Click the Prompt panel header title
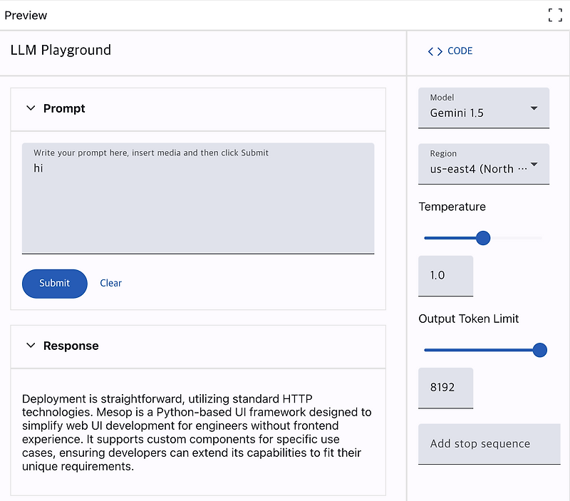The width and height of the screenshot is (570, 501). tap(64, 108)
